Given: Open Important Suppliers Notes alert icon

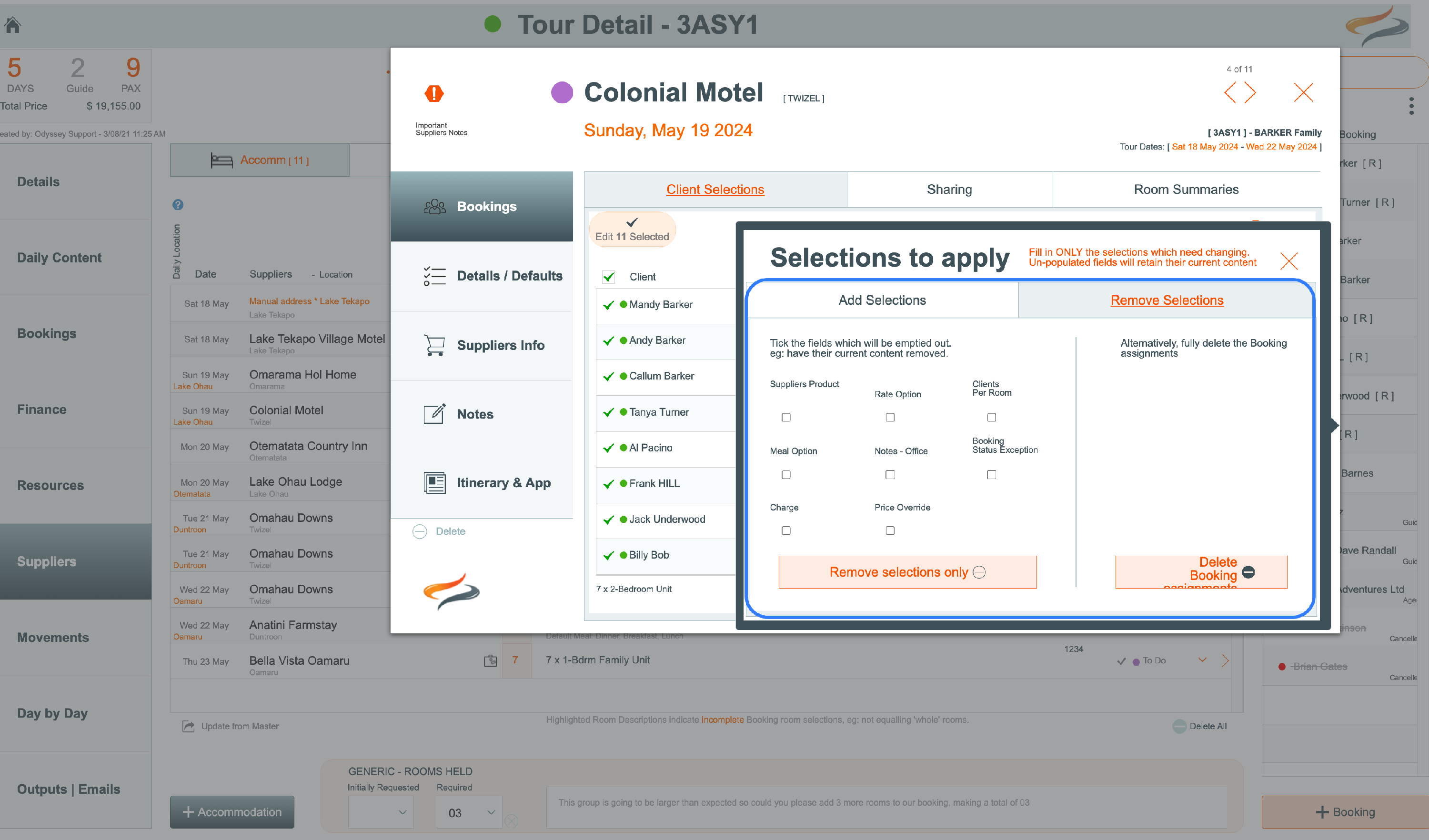Looking at the screenshot, I should (x=434, y=93).
